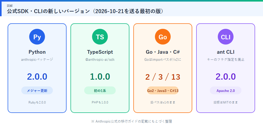Click the ant CLI card heading

[226, 52]
